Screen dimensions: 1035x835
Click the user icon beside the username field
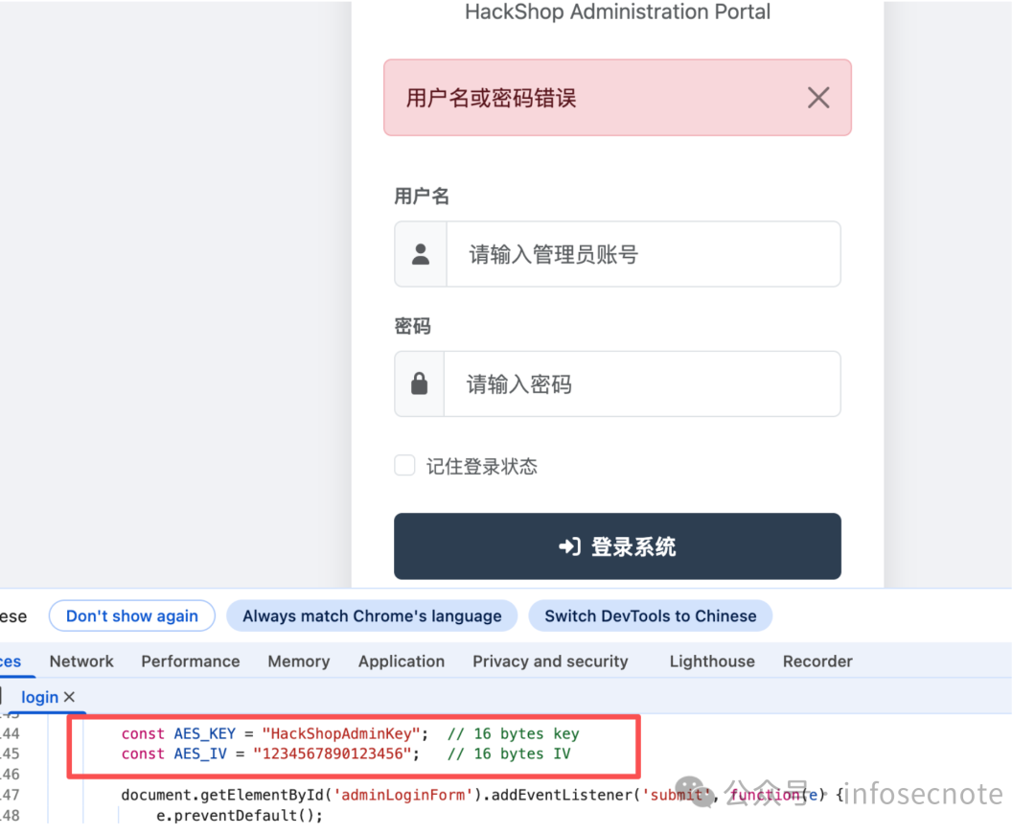(419, 253)
